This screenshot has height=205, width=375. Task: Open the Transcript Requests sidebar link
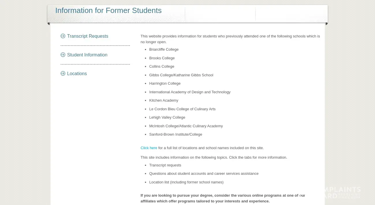[87, 36]
